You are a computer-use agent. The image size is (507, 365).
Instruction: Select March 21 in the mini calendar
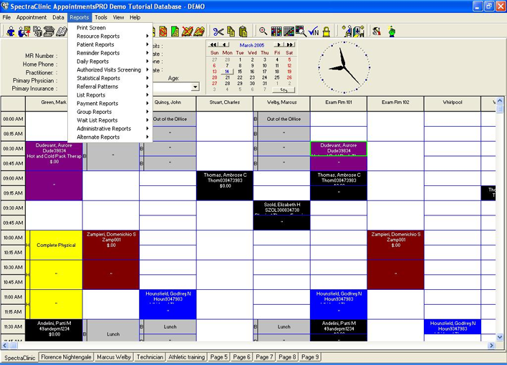[x=227, y=77]
